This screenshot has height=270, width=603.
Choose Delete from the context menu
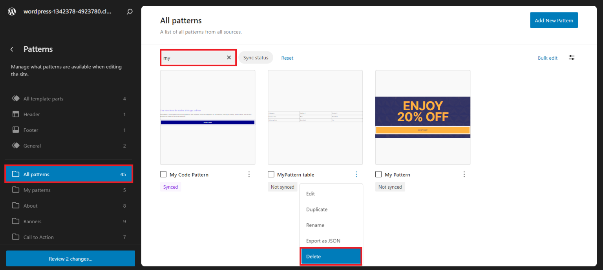tap(331, 256)
